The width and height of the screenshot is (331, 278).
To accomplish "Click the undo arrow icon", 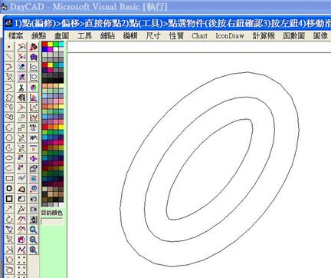I will point(34,199).
